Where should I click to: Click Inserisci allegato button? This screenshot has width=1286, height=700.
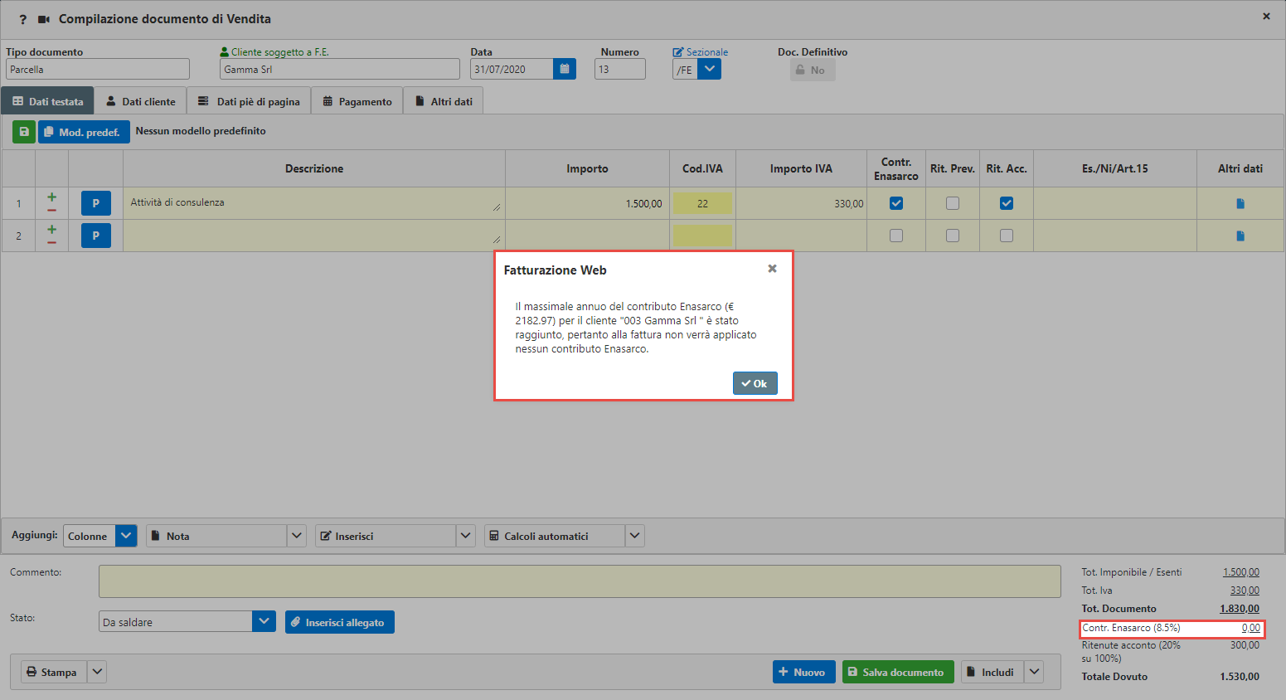(x=340, y=622)
